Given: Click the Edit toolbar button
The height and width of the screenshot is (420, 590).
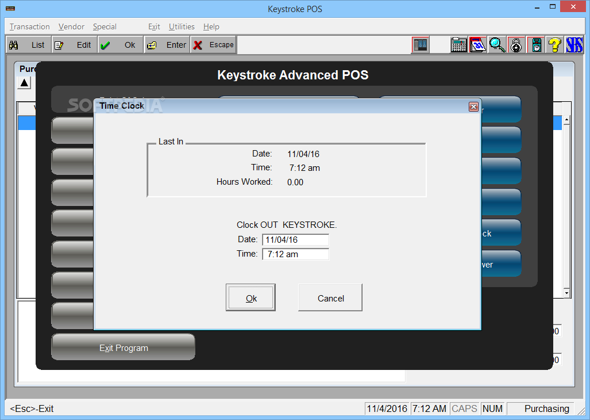Looking at the screenshot, I should (x=75, y=45).
